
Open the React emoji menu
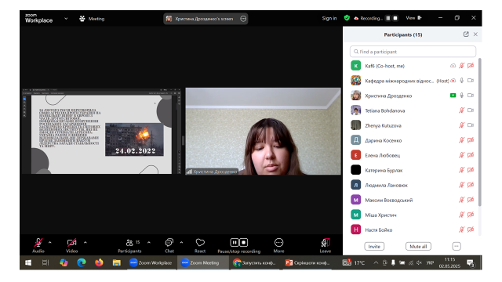click(x=200, y=245)
